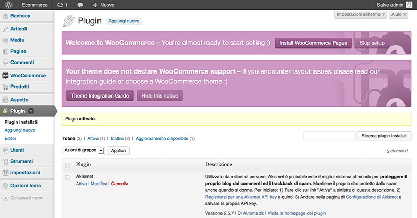The width and height of the screenshot is (417, 218).
Task: Open Registrarsi per una Akismet API key
Action: point(241,197)
